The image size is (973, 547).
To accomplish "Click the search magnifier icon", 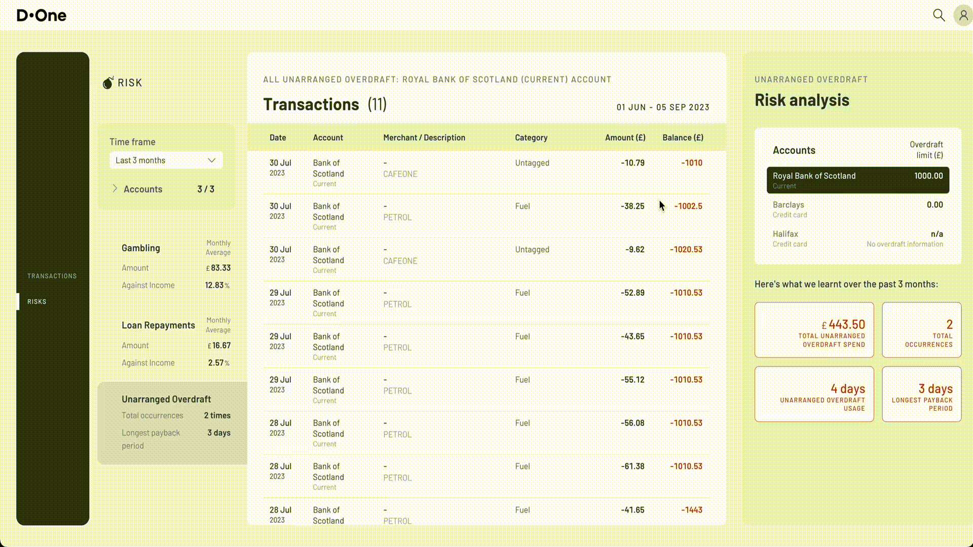I will [939, 15].
